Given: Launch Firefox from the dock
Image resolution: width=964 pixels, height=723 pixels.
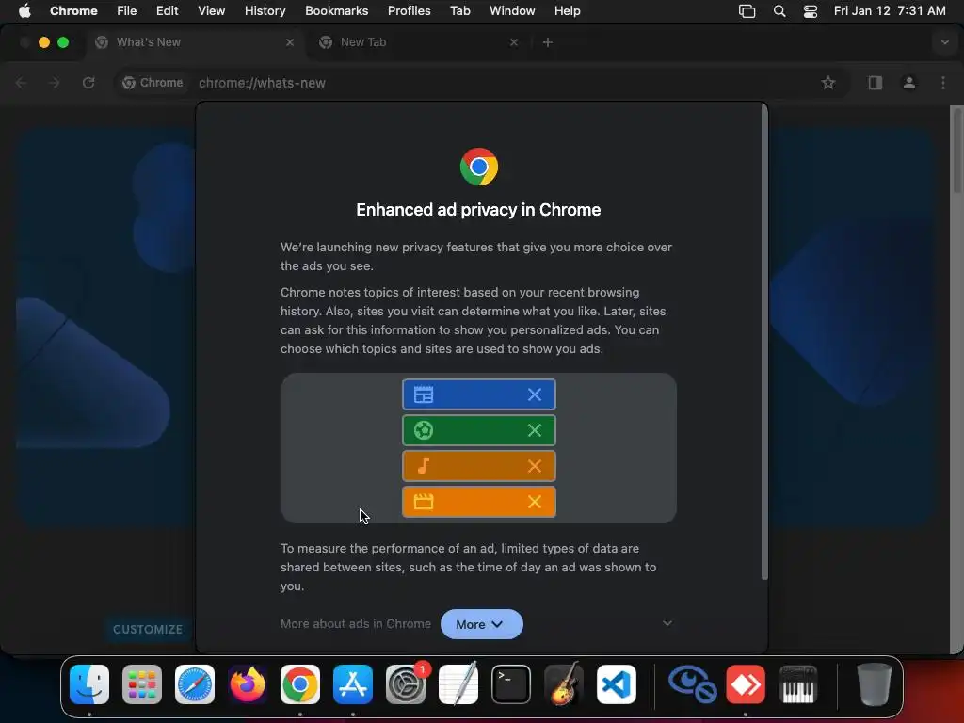Looking at the screenshot, I should tap(248, 684).
